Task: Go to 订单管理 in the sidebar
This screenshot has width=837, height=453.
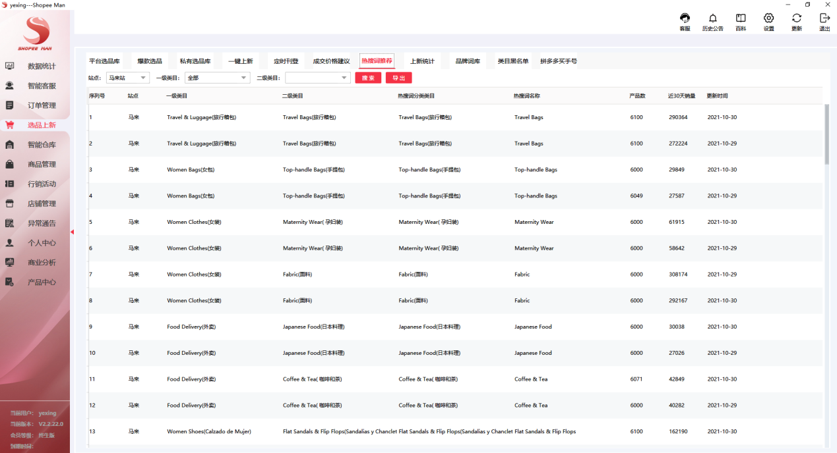Action: (41, 105)
